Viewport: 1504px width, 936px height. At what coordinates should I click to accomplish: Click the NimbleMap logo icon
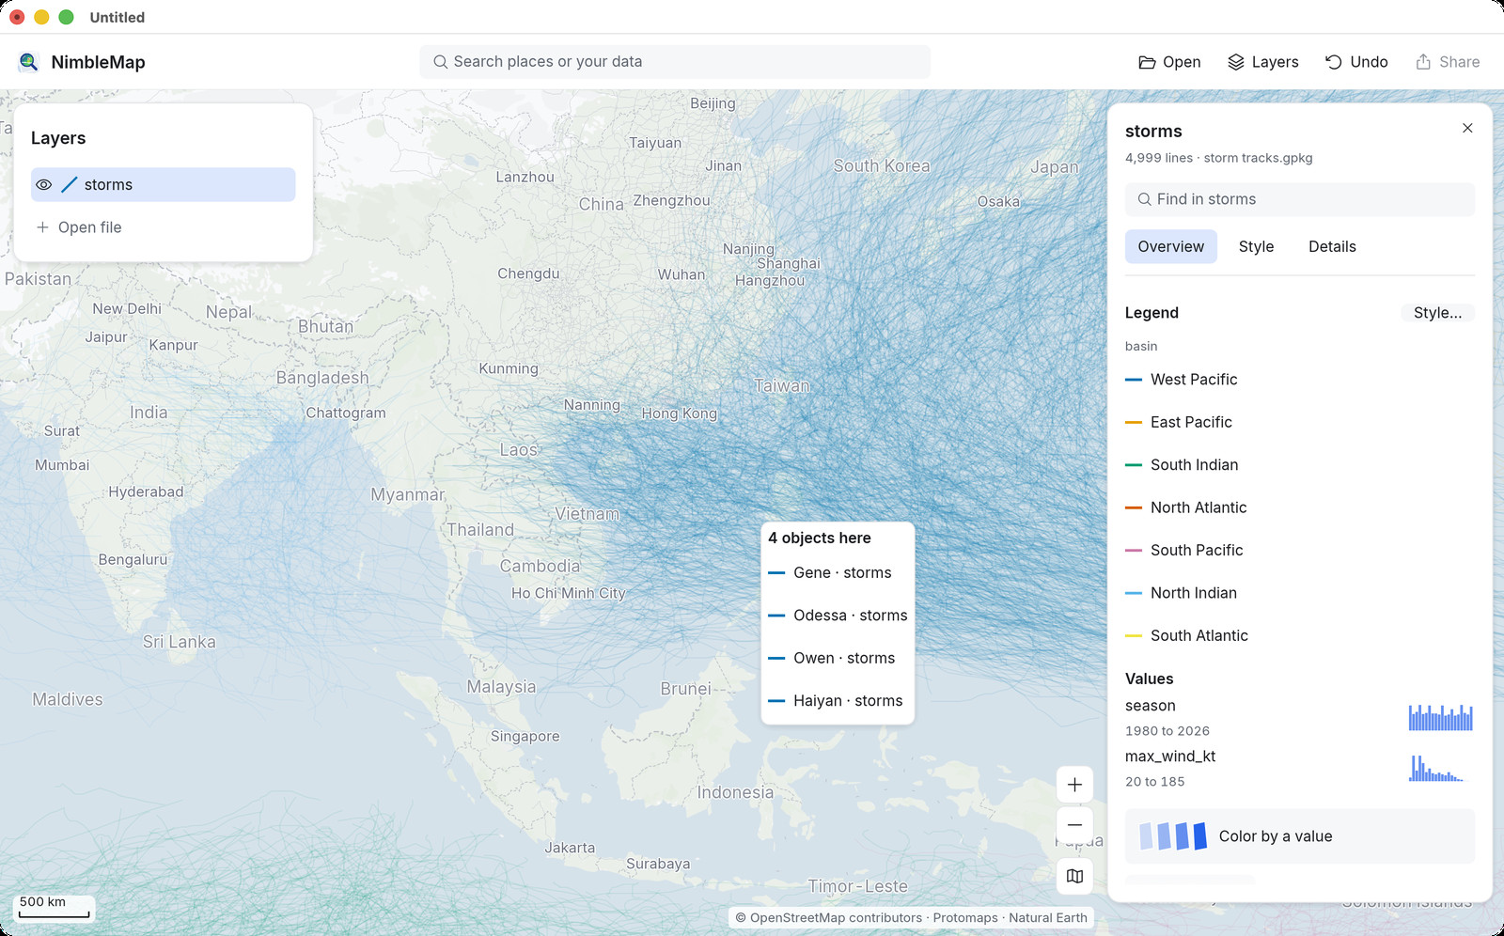[x=28, y=62]
